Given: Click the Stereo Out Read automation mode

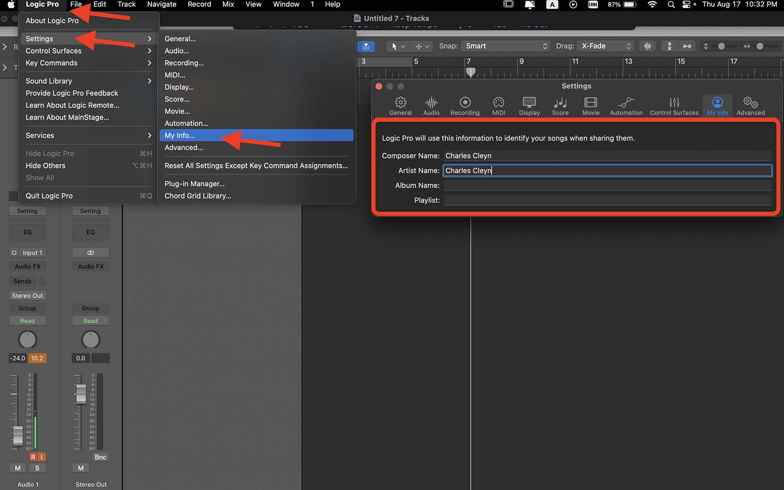Looking at the screenshot, I should [91, 321].
